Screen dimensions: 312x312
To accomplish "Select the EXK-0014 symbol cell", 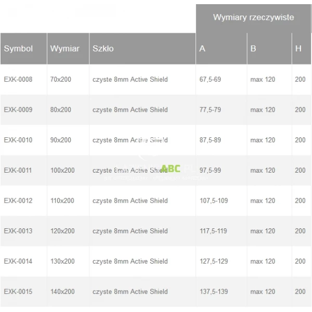I will tap(18, 261).
